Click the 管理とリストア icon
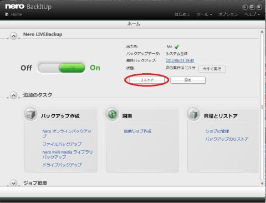The width and height of the screenshot is (266, 203). (x=193, y=114)
